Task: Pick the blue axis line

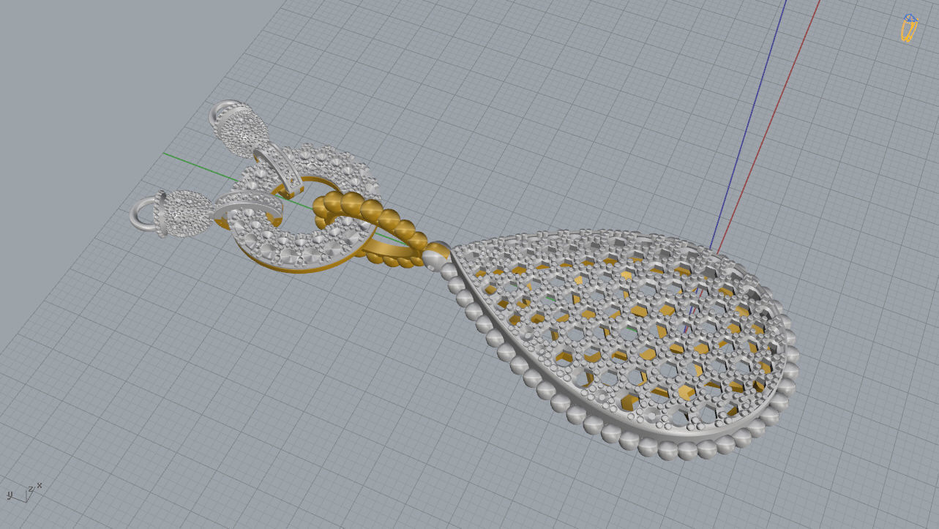Action: pos(748,124)
